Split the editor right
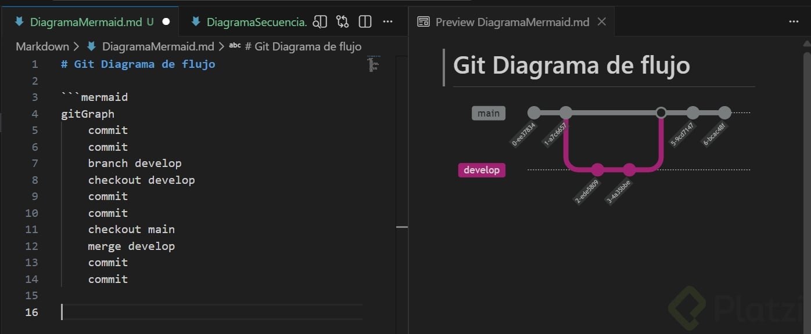This screenshot has width=811, height=334. 365,22
